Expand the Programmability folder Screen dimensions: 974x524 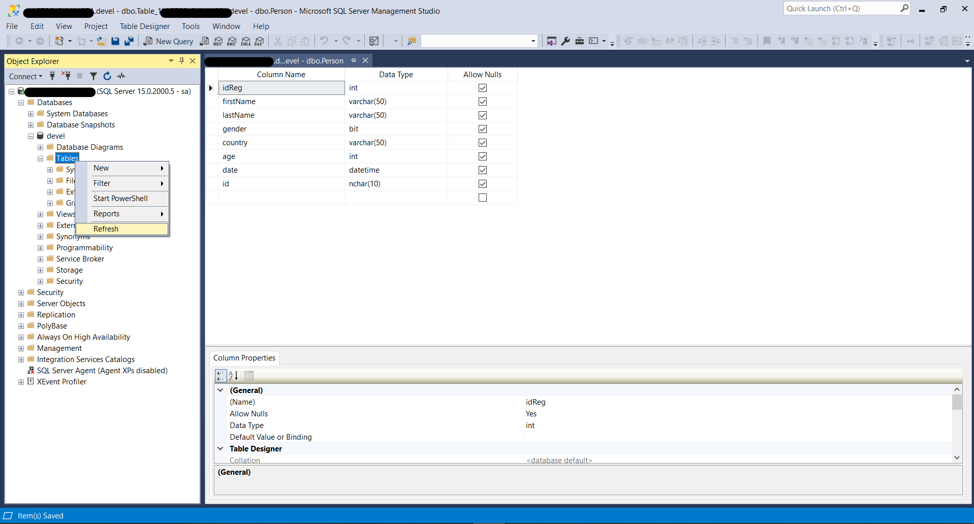pos(40,248)
